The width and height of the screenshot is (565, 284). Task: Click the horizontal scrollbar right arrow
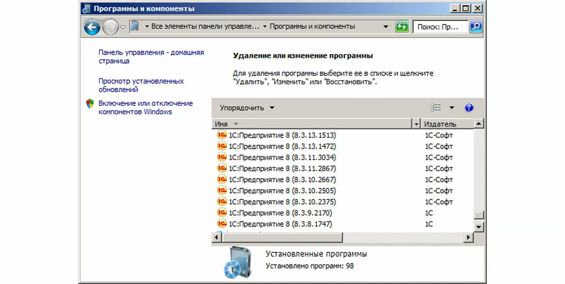point(468,237)
